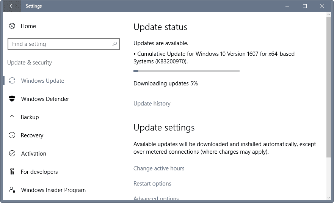The height and width of the screenshot is (203, 334).
Task: Select Windows Update in sidebar
Action: (42, 80)
